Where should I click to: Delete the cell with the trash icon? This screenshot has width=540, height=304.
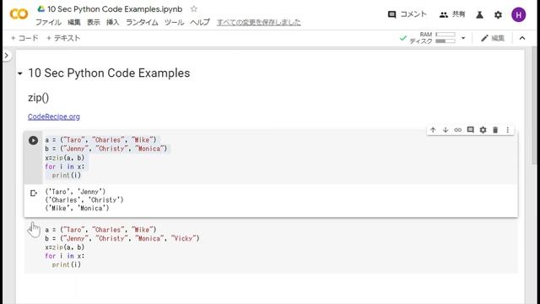pyautogui.click(x=495, y=130)
